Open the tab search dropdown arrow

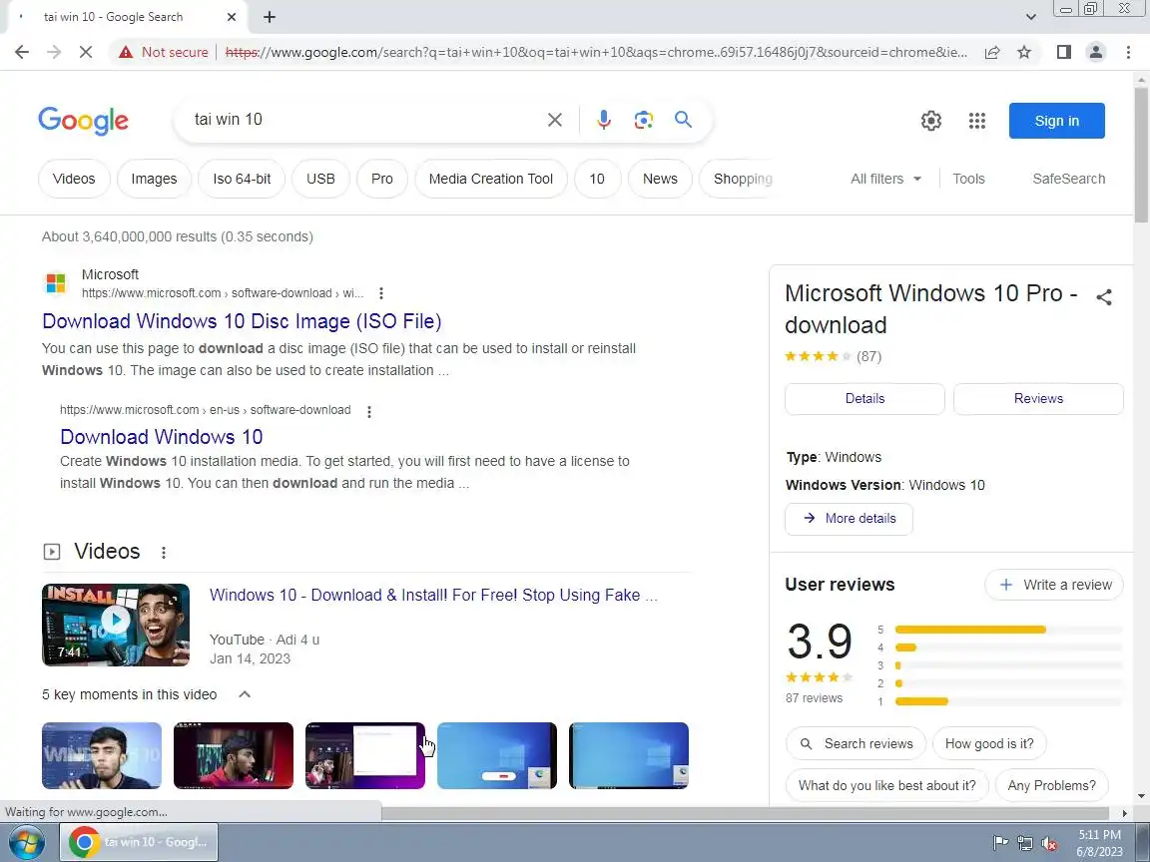pyautogui.click(x=1030, y=17)
